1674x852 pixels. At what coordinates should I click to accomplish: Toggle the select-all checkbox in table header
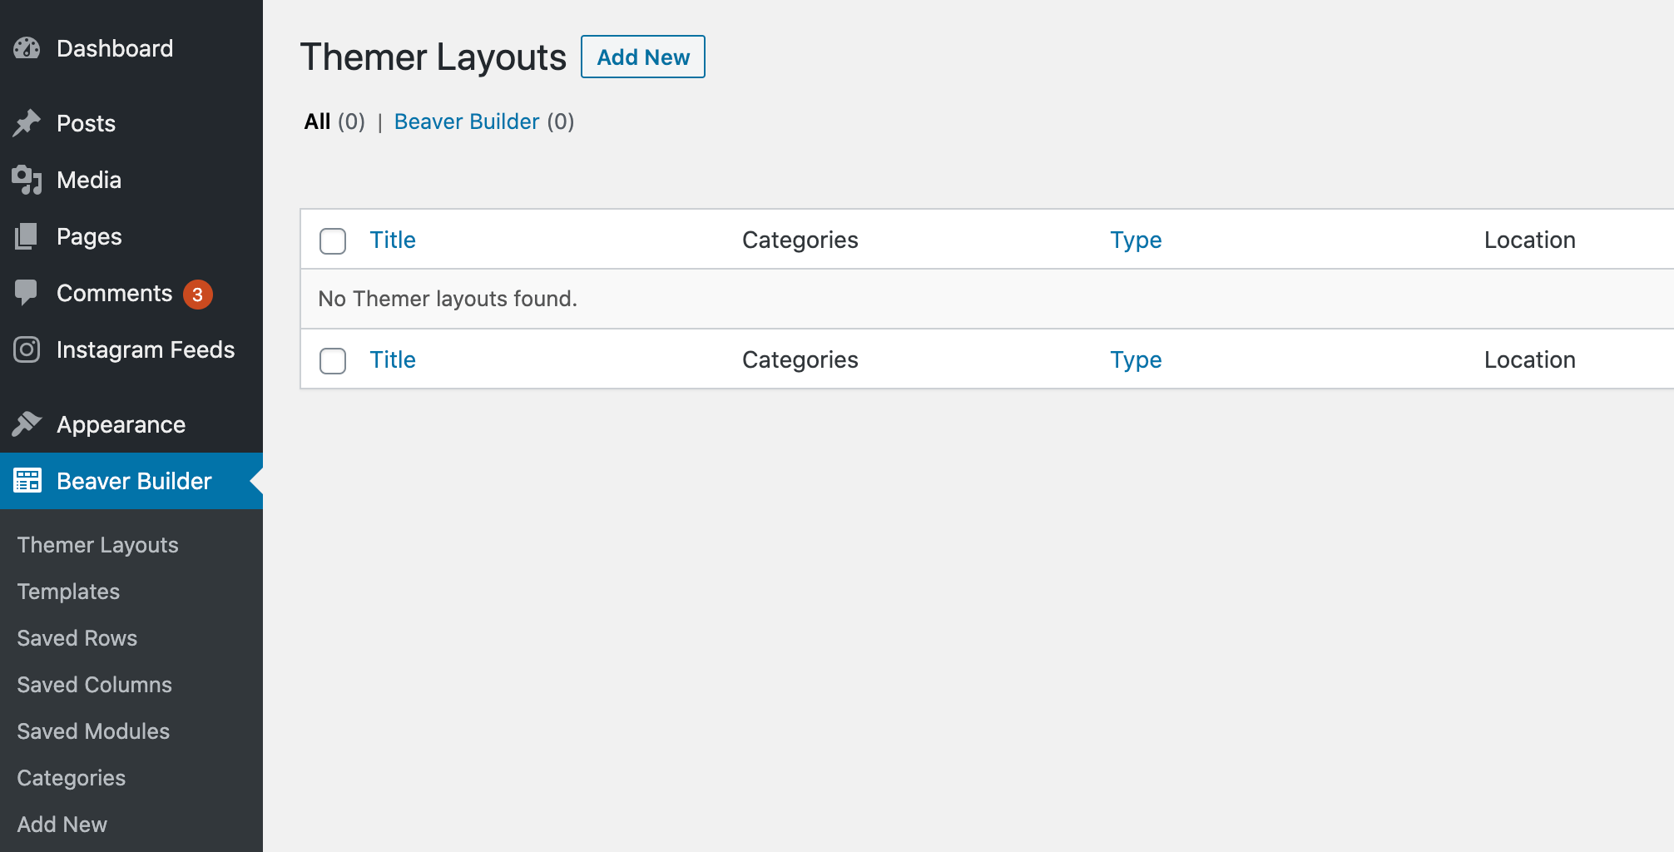click(332, 241)
